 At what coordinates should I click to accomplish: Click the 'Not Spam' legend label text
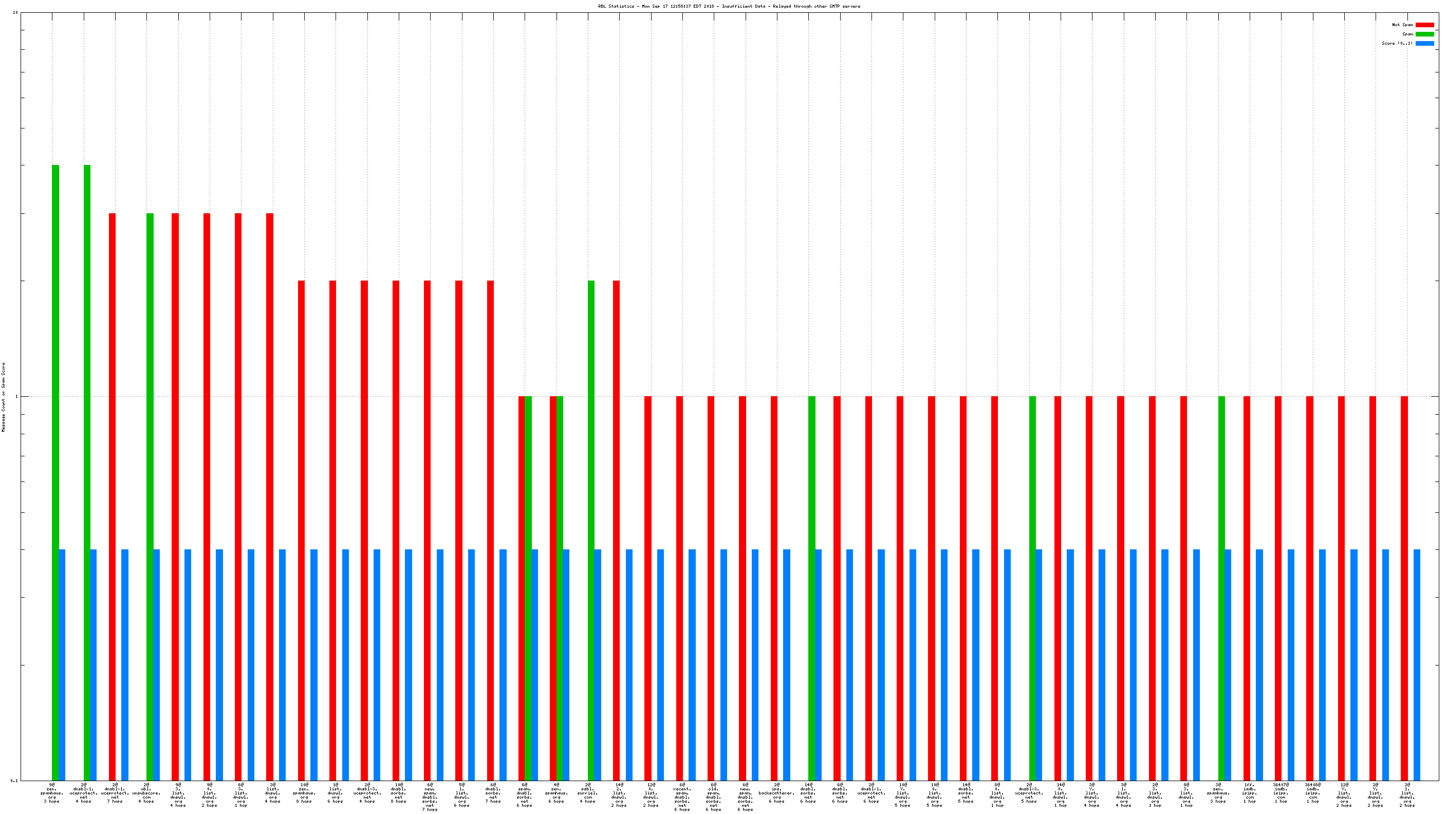(x=1402, y=25)
